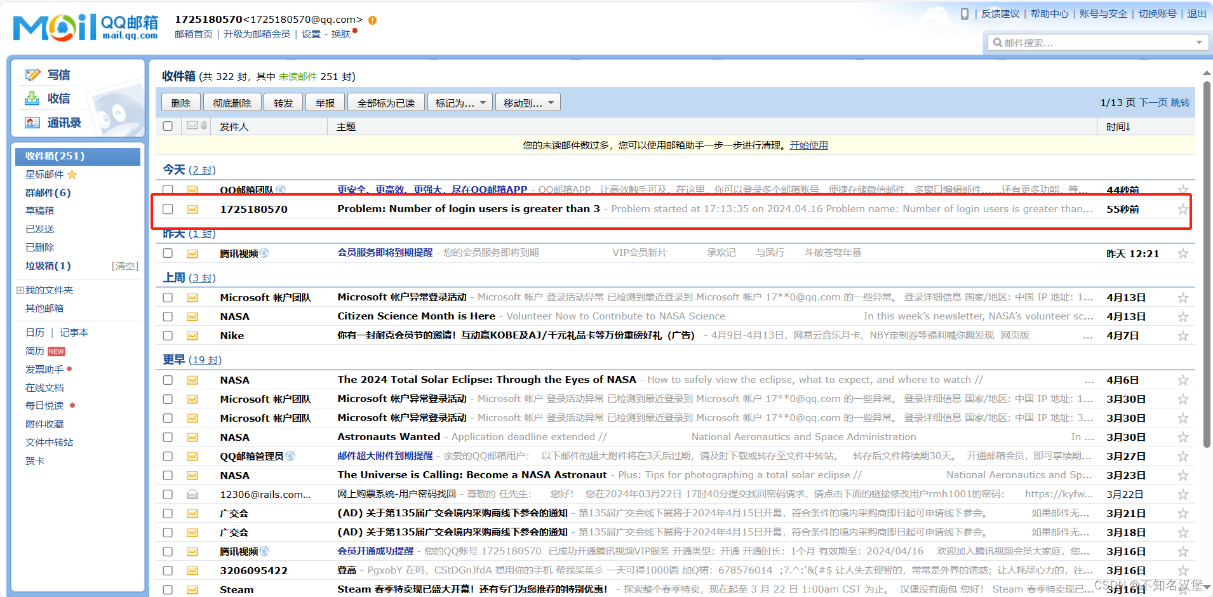The image size is (1213, 597).
Task: Open the 群邮件(6) folder
Action: [48, 193]
